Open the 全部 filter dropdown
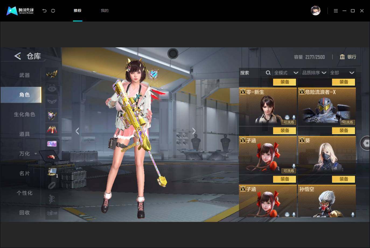This screenshot has height=248, width=370. pos(342,73)
